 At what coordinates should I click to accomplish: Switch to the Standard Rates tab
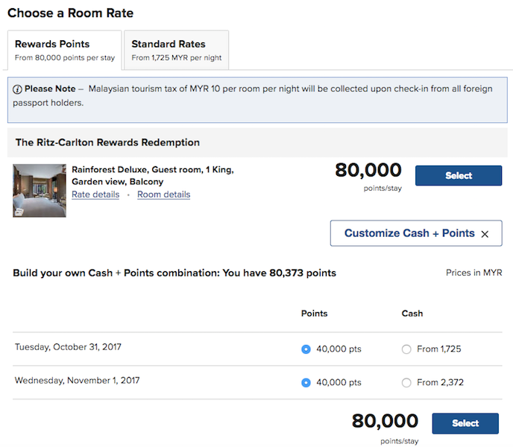(x=176, y=50)
